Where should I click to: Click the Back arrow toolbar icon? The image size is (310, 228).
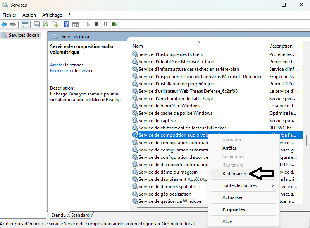[x=4, y=24]
